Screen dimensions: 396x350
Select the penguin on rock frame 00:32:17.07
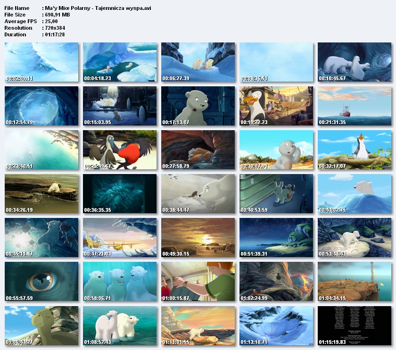point(355,150)
